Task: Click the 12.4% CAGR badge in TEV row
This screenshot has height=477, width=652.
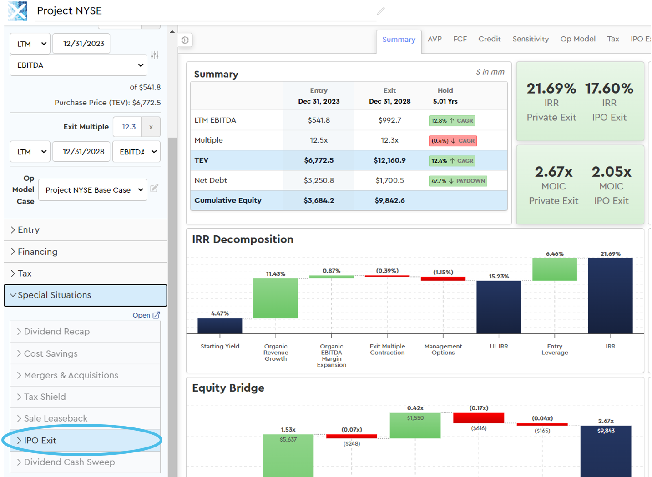Action: 452,160
